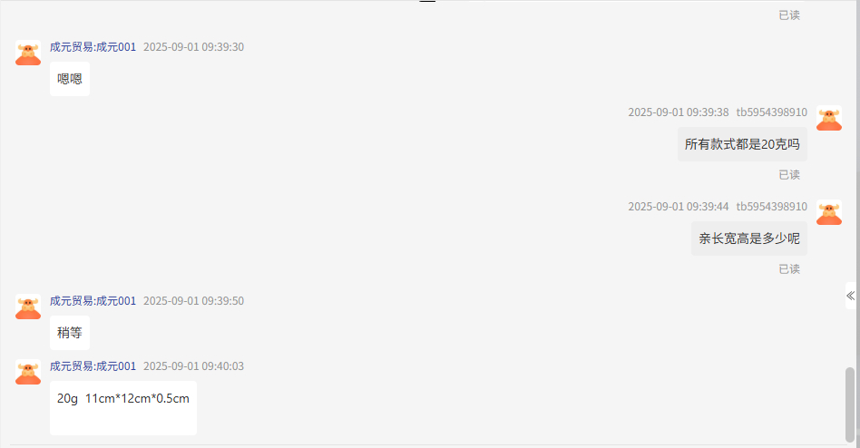Click seller avatar beside 嗯嗯 message
Screen dimensions: 860x448
[x=28, y=53]
